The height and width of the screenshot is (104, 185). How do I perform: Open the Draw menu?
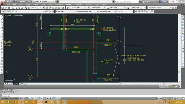coord(50,5)
